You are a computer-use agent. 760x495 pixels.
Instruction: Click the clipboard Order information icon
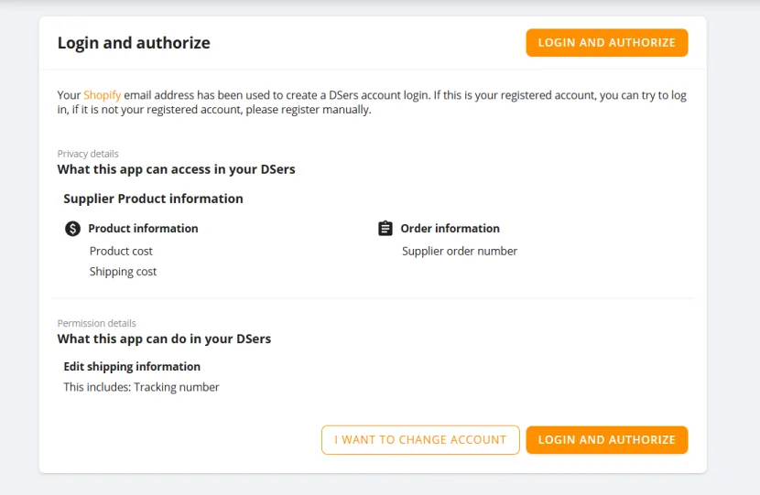(385, 229)
